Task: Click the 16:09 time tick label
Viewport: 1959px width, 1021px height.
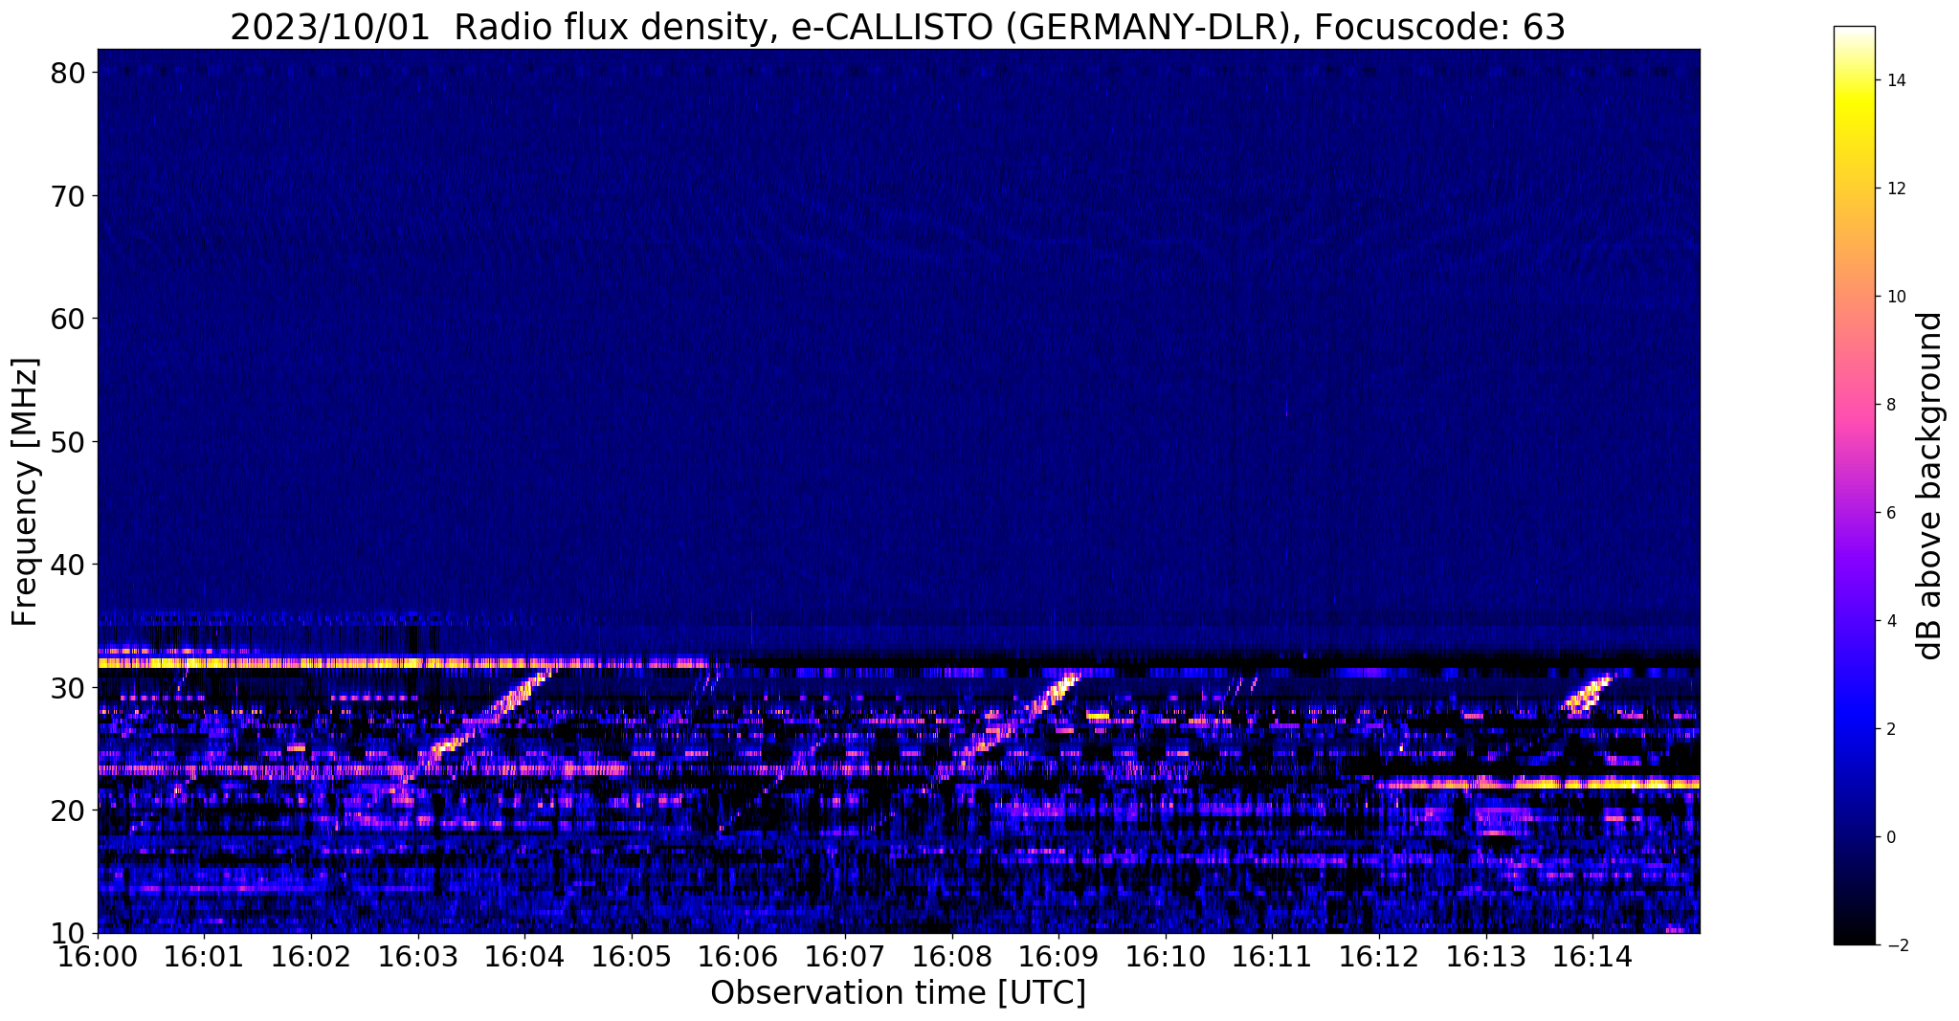Action: [1058, 955]
